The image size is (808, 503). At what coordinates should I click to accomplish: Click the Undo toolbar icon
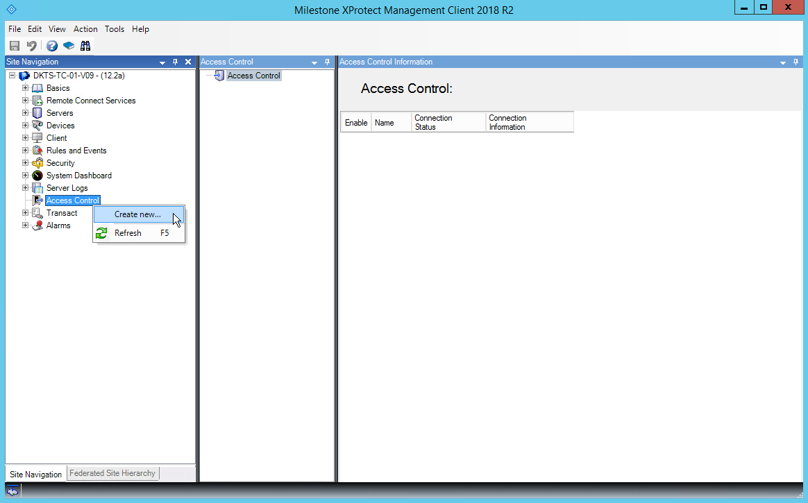click(32, 46)
